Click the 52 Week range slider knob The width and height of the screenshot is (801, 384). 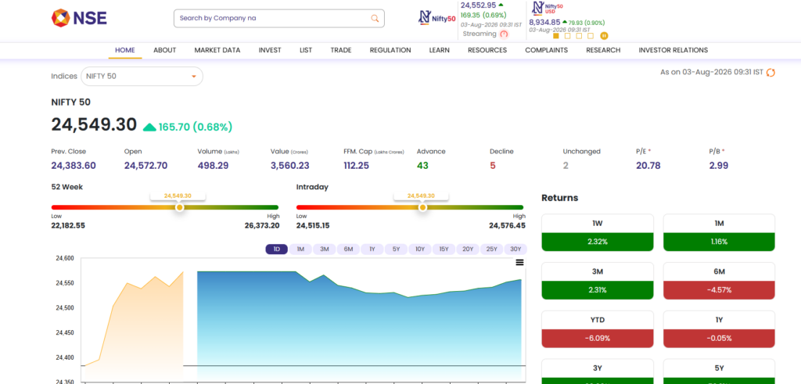click(179, 208)
